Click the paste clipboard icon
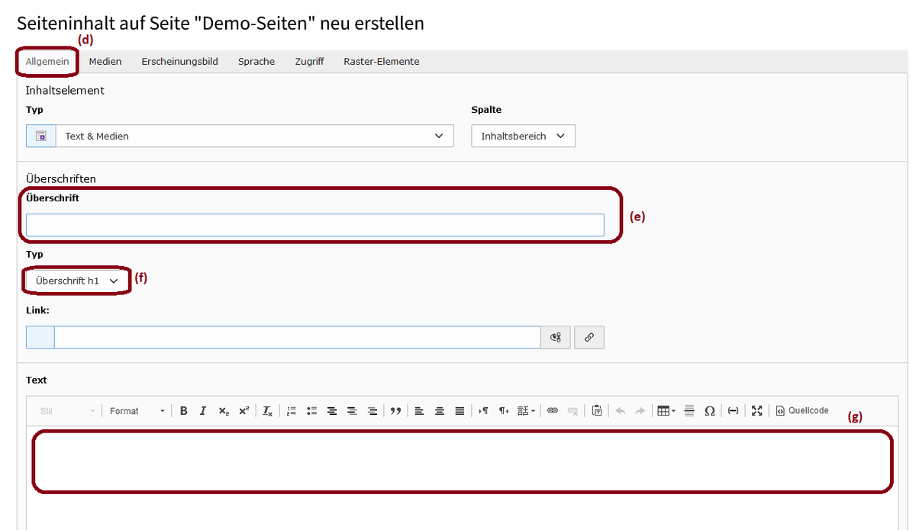This screenshot has width=916, height=530. (597, 411)
